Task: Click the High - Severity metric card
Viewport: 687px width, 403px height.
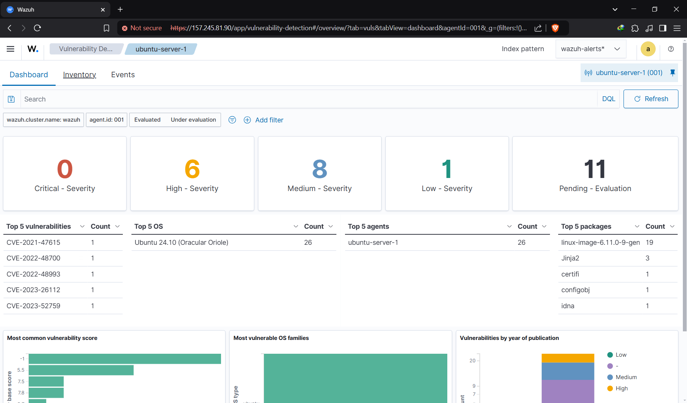Action: coord(192,174)
